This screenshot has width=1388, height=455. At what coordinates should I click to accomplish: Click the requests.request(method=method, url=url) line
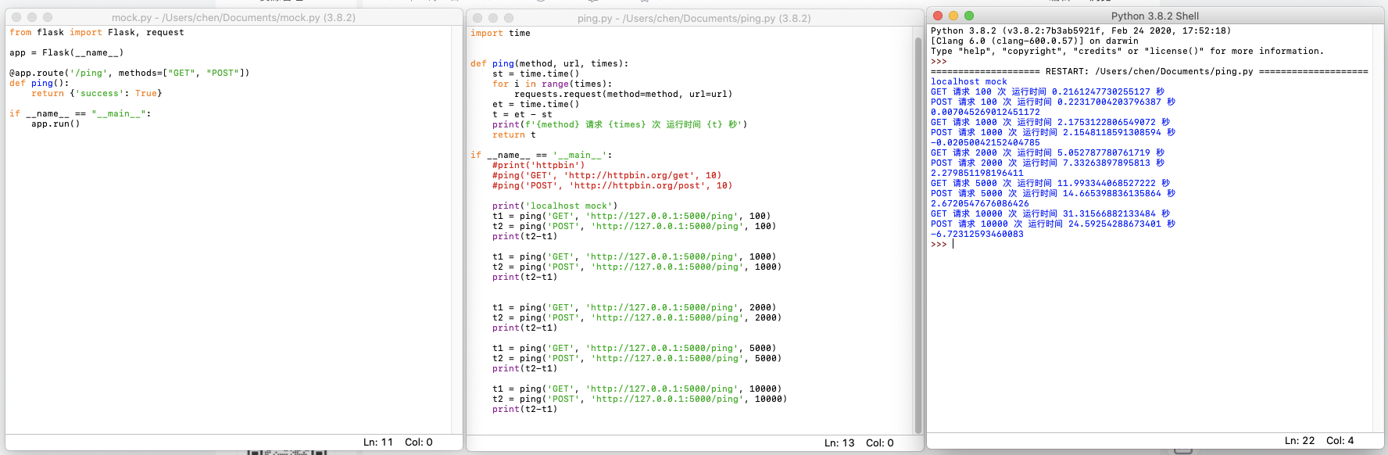[624, 95]
